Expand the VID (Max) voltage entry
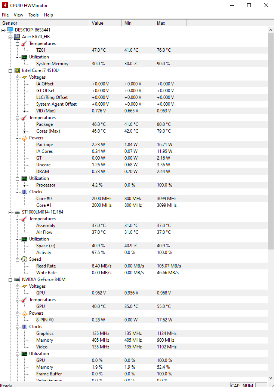 (x=25, y=111)
